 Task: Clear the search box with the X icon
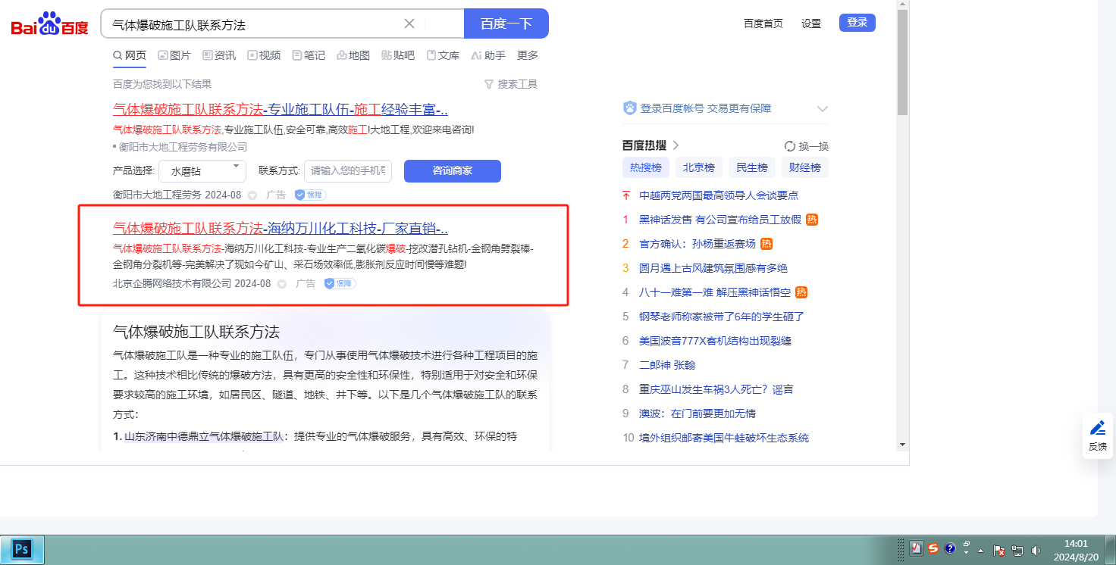409,23
